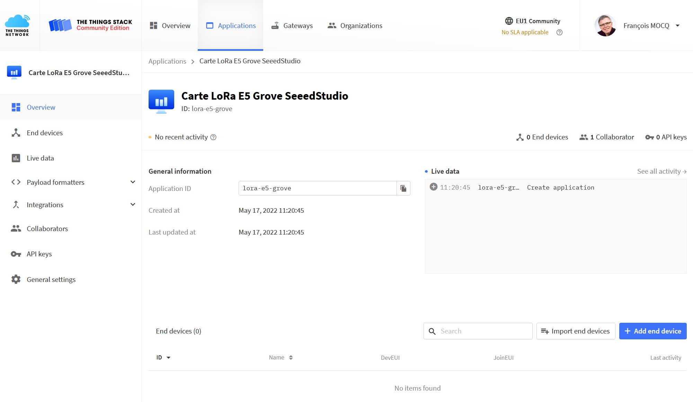This screenshot has width=693, height=402.
Task: Click The Things Network cloud logo
Action: pyautogui.click(x=17, y=25)
